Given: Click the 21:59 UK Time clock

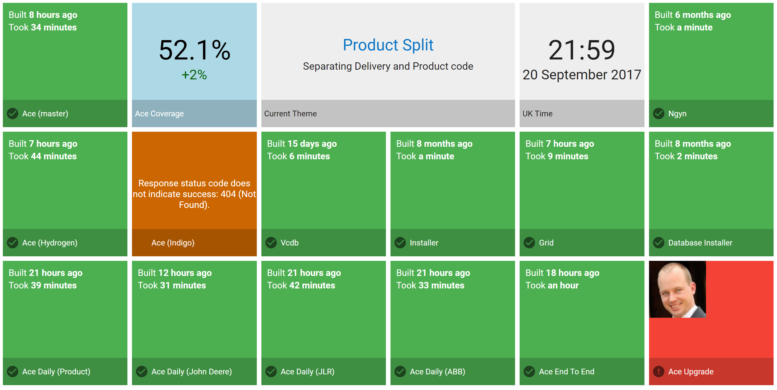Looking at the screenshot, I should pos(581,50).
